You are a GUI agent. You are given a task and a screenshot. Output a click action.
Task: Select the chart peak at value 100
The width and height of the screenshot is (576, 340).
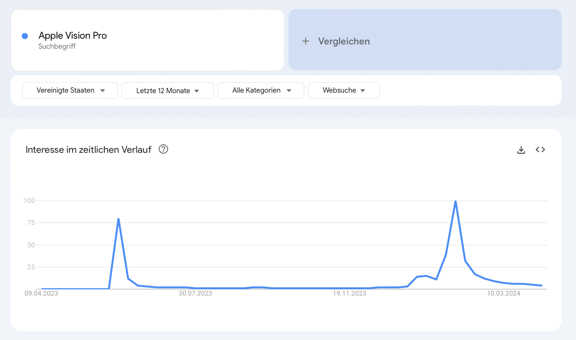(x=455, y=201)
